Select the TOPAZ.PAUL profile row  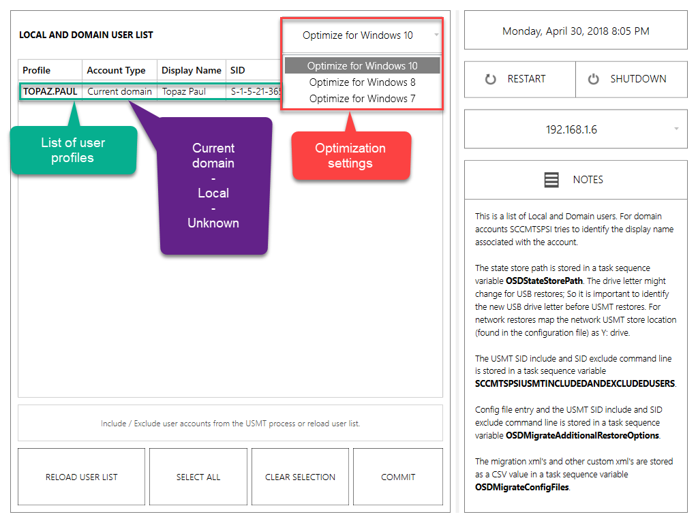50,91
